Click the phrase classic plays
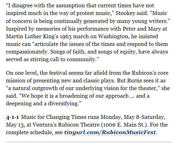Viewport: 181px width, 146px height. 99,81
